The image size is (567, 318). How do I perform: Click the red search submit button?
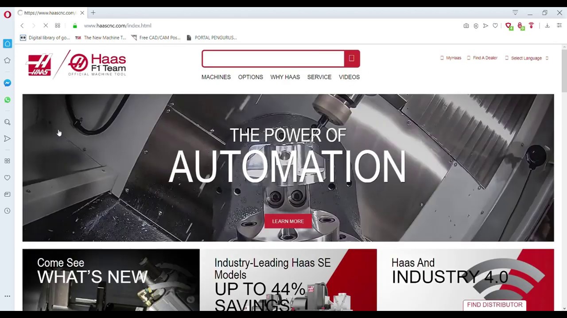(x=352, y=59)
